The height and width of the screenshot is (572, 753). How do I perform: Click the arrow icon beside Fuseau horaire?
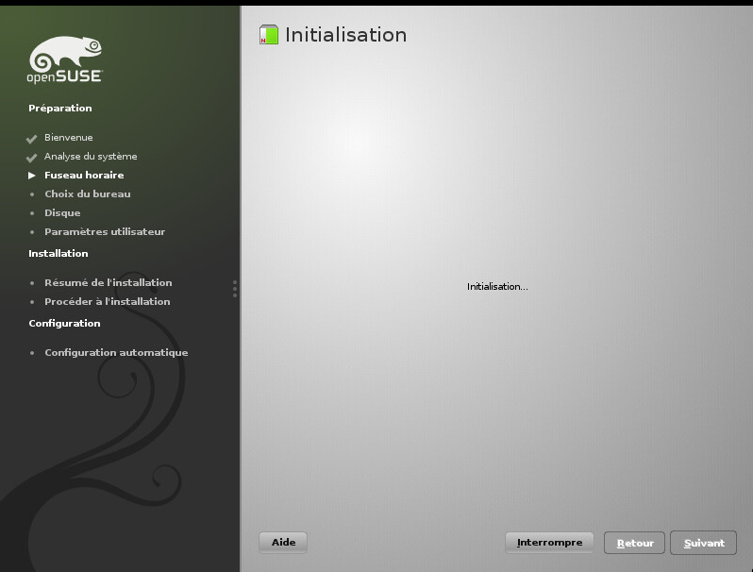[32, 176]
